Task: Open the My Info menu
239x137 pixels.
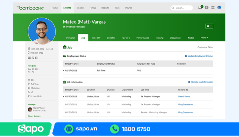Action: pyautogui.click(x=67, y=8)
